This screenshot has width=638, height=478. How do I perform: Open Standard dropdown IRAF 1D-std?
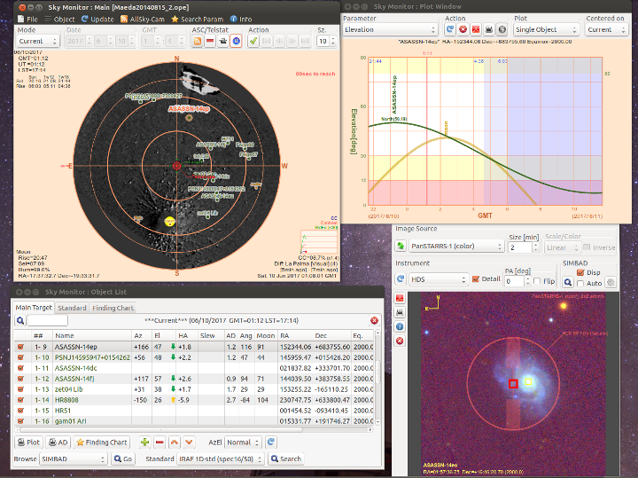tap(222, 458)
